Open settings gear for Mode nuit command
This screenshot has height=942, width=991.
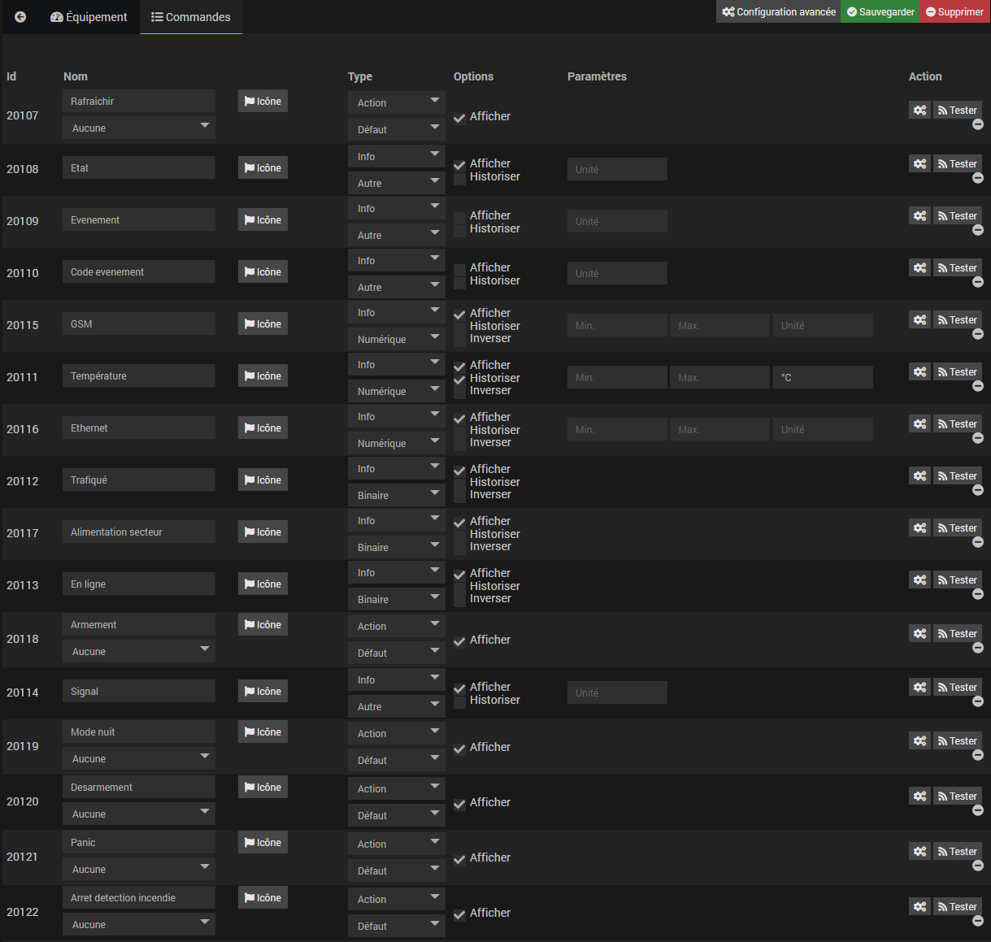919,740
